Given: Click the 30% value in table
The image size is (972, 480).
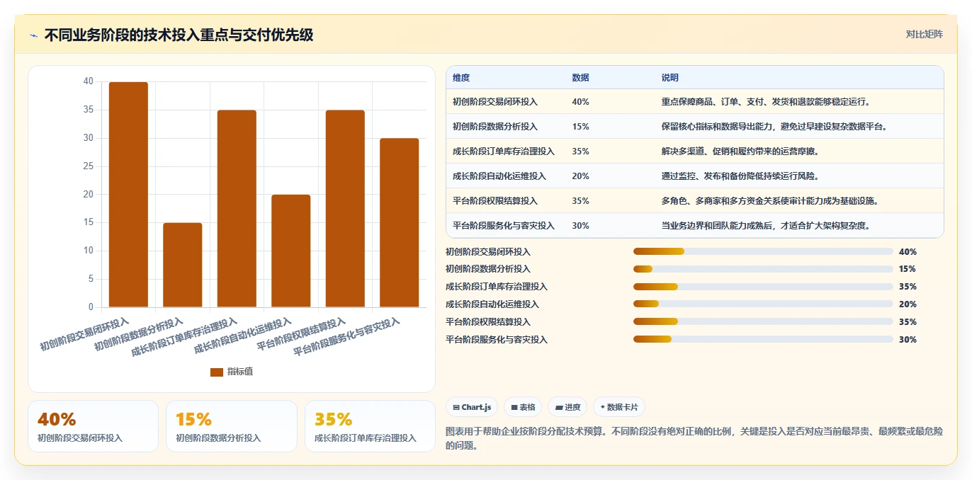Looking at the screenshot, I should pyautogui.click(x=580, y=226).
